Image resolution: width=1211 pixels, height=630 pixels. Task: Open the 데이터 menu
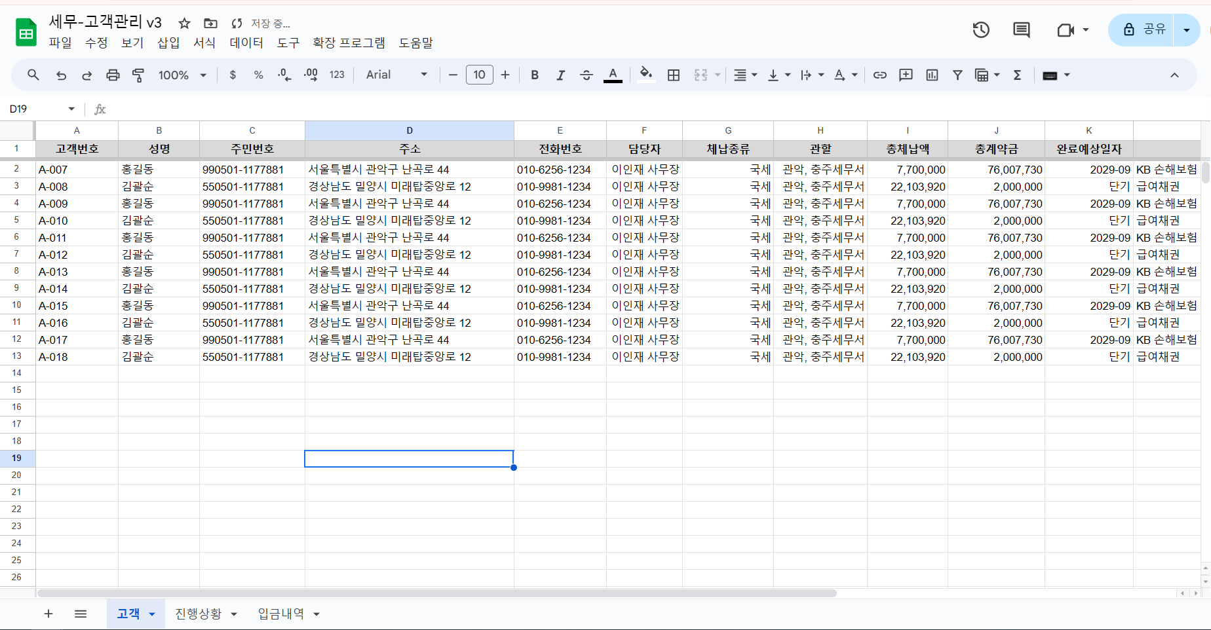(x=246, y=43)
